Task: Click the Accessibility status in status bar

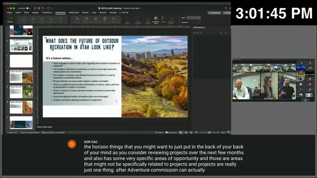Action: click(54, 133)
